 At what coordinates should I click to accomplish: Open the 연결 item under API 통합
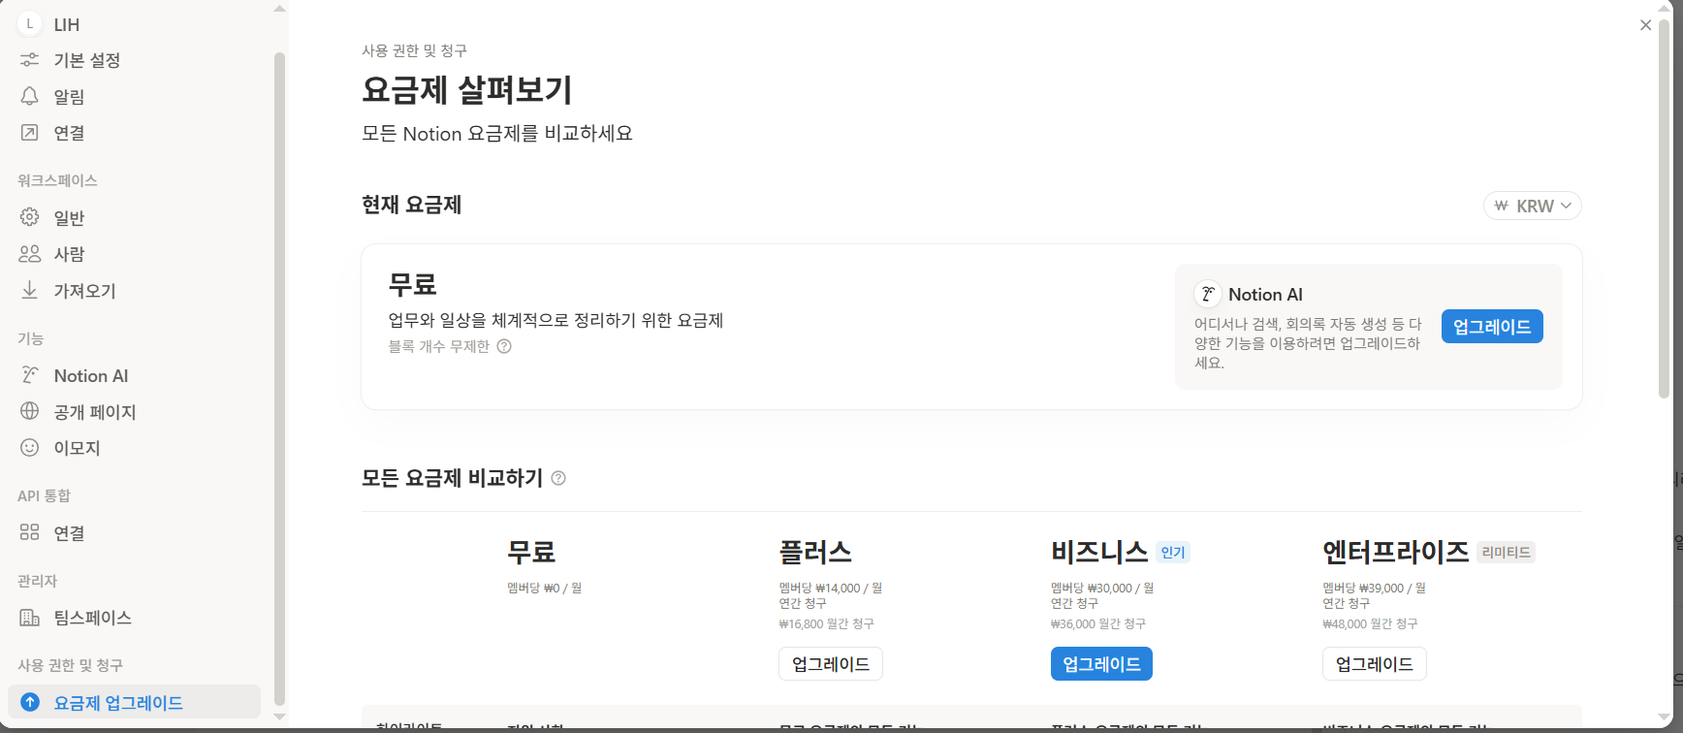pos(69,533)
